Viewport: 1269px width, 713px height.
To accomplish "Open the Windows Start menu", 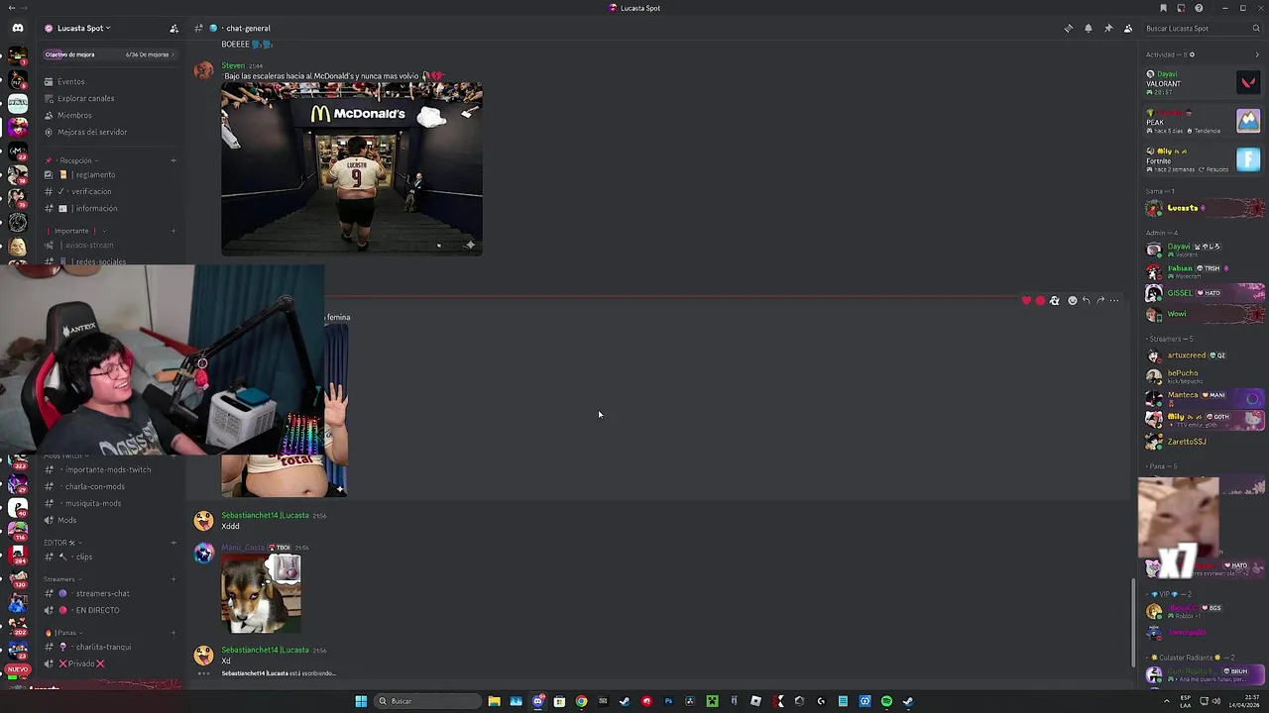I will (x=361, y=701).
